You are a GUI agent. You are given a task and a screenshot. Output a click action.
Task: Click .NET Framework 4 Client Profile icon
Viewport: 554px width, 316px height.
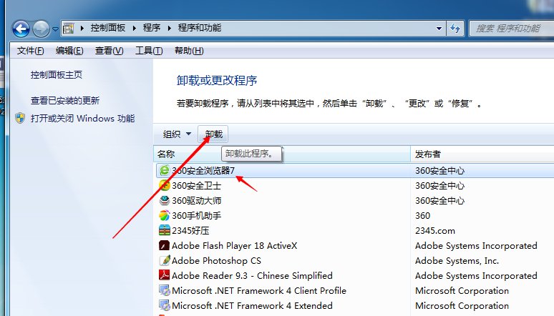(165, 290)
